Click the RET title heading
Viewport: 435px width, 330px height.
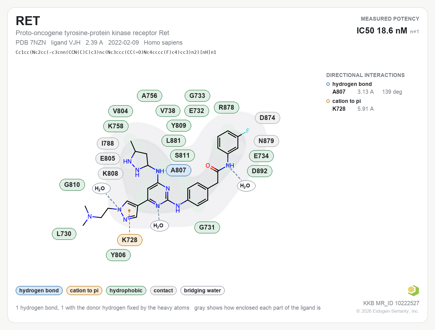(x=28, y=21)
